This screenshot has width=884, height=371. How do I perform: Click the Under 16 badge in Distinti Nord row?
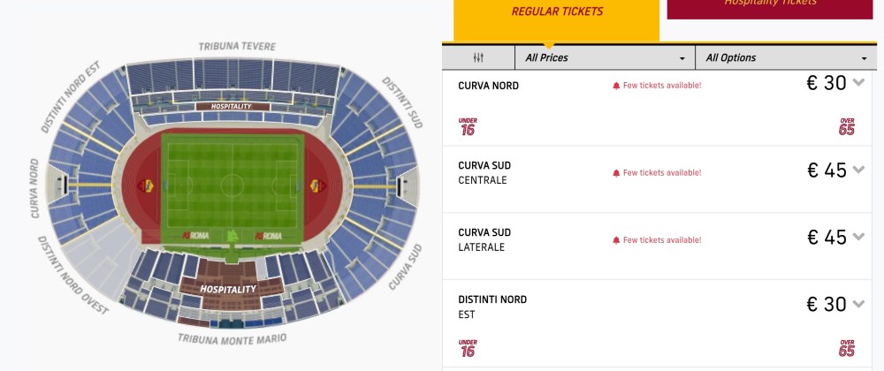[468, 348]
